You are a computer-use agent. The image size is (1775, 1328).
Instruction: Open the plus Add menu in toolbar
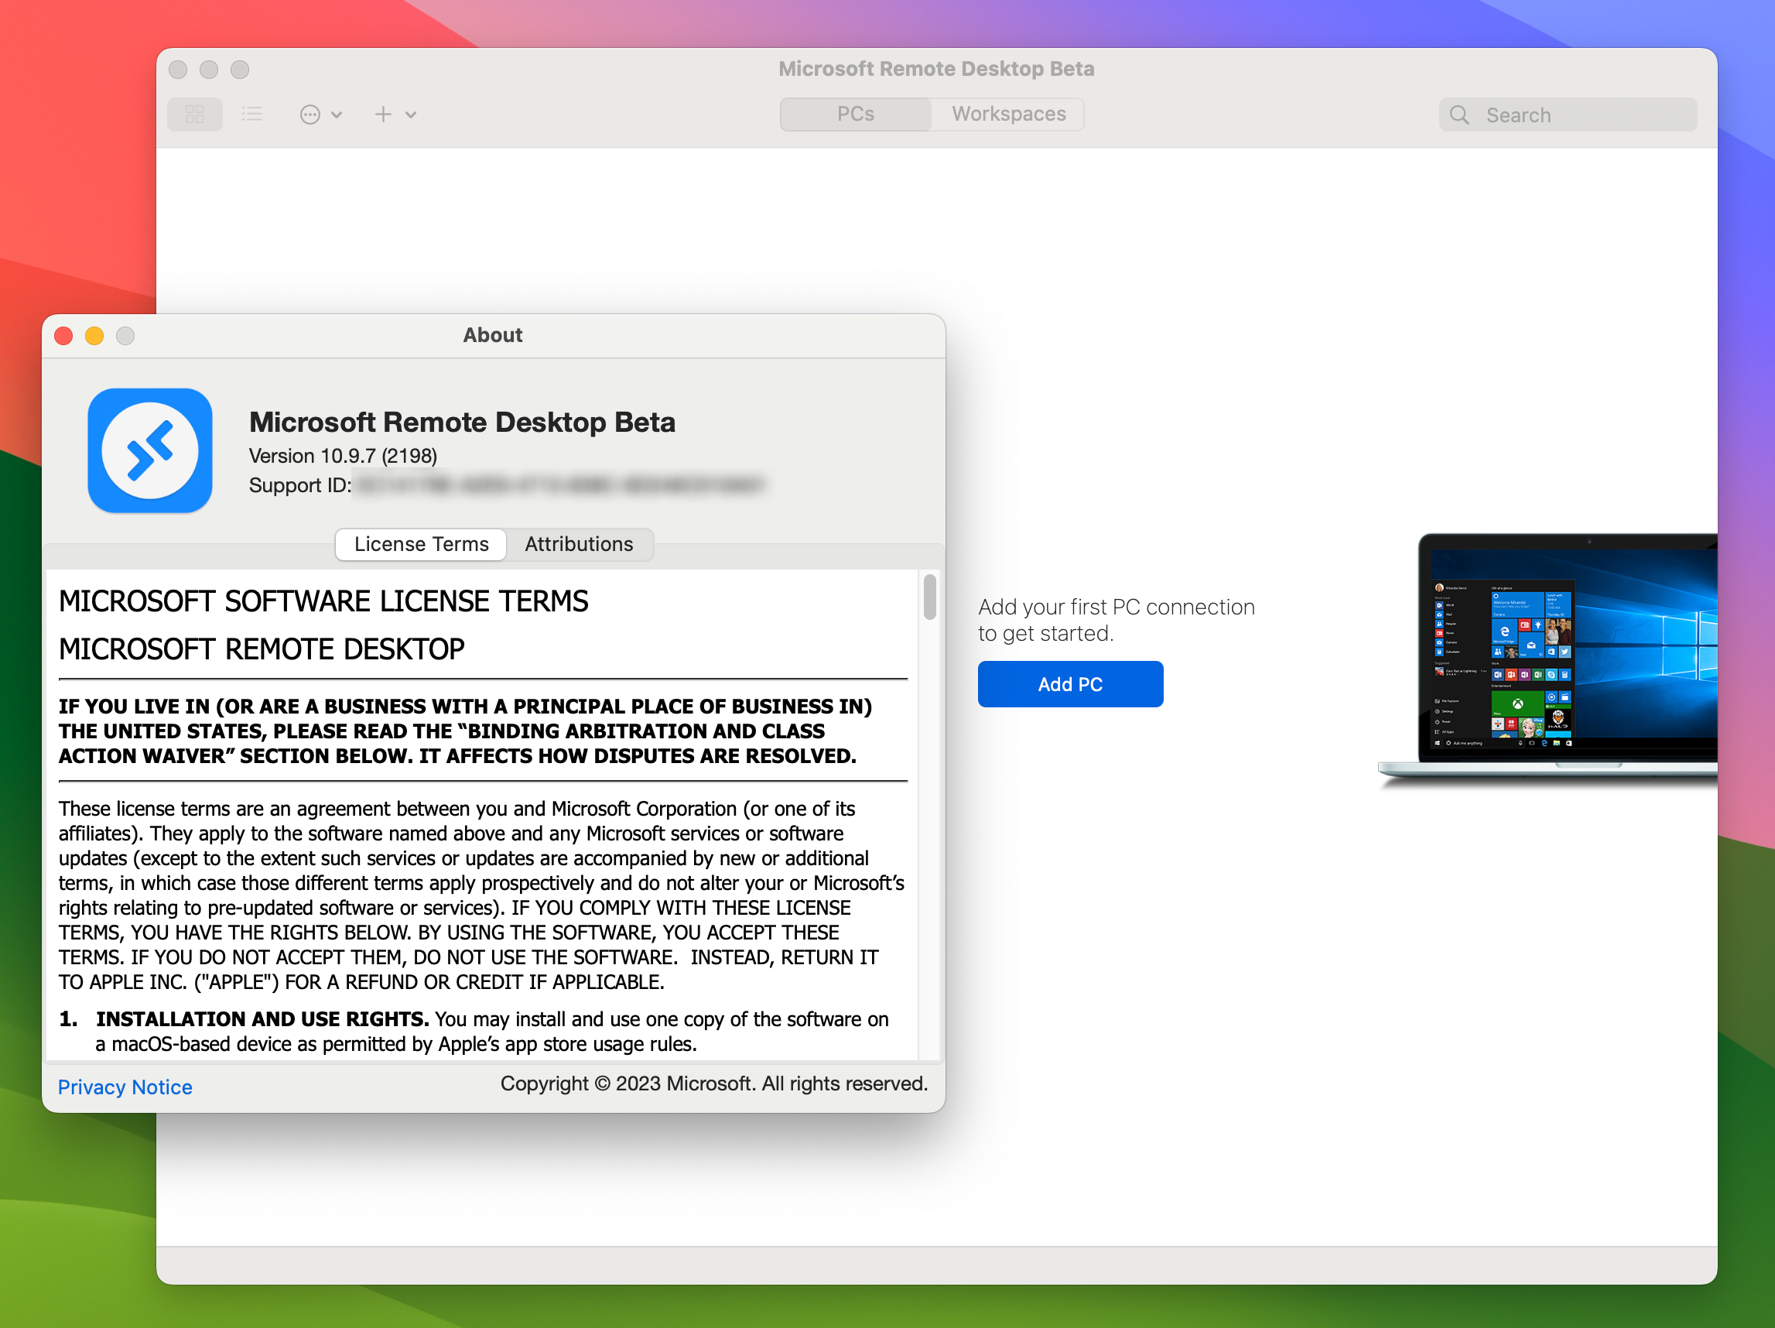click(395, 115)
